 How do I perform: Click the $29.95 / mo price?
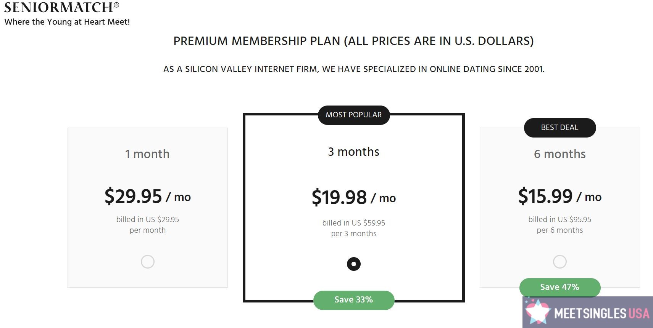pyautogui.click(x=148, y=196)
